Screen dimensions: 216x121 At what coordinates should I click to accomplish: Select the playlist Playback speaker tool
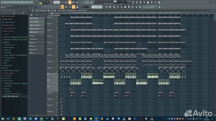[55, 10]
